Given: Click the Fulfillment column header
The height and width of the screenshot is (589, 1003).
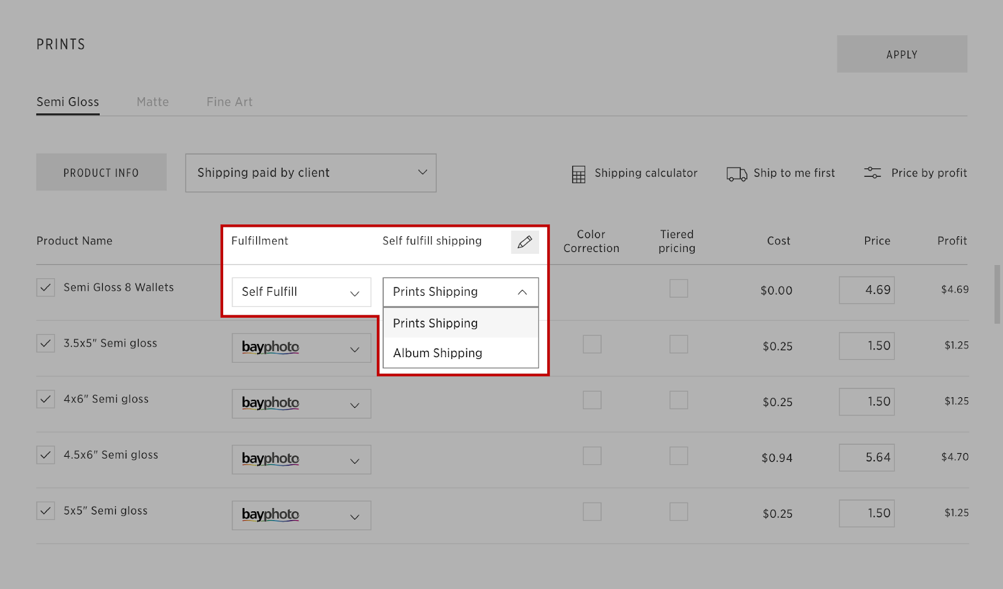Looking at the screenshot, I should [260, 241].
